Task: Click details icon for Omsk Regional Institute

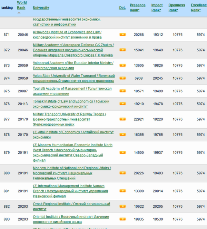Action: pyautogui.click(x=122, y=206)
